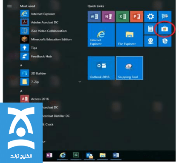Screen dimensions: 179x163
Task: Click the Most used heading
Action: point(27,6)
